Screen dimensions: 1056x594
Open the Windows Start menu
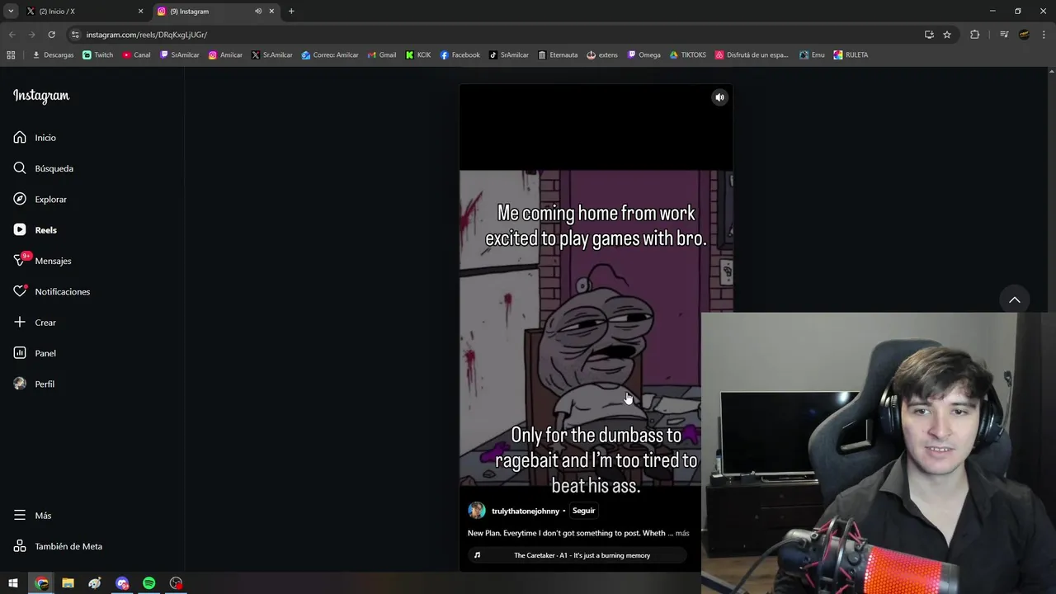pos(13,583)
